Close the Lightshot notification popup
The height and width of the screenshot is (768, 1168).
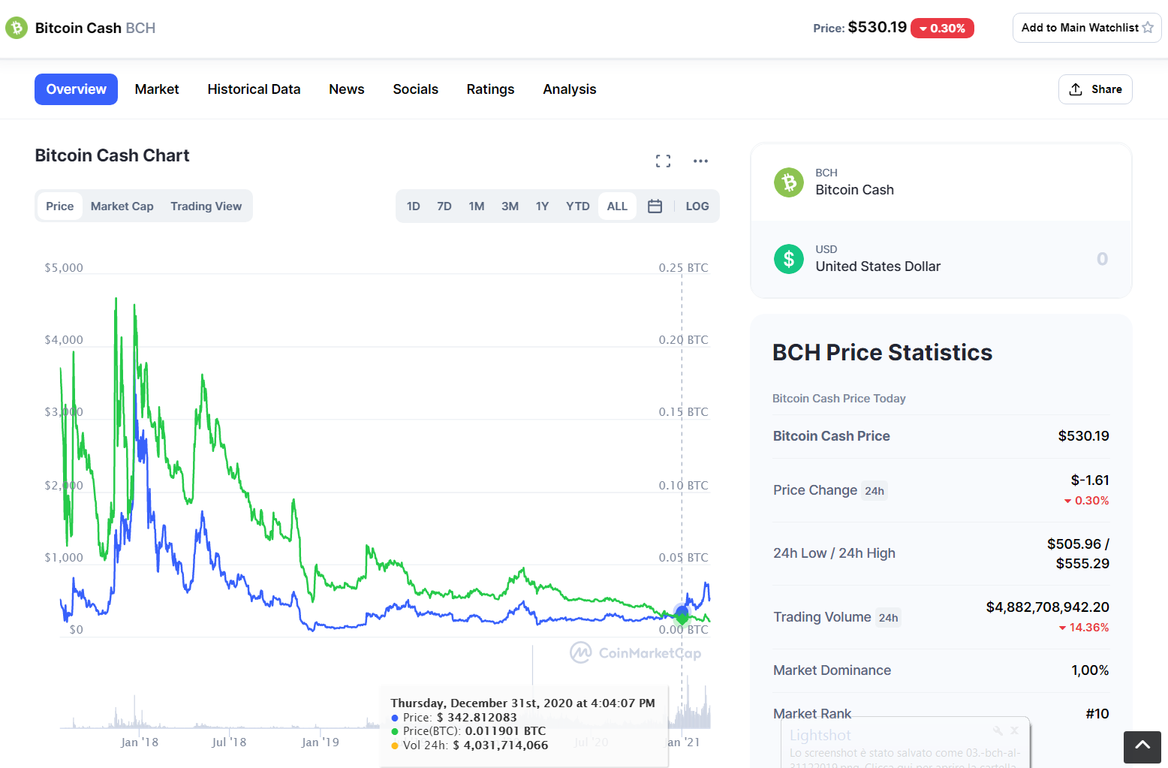[x=1014, y=730]
